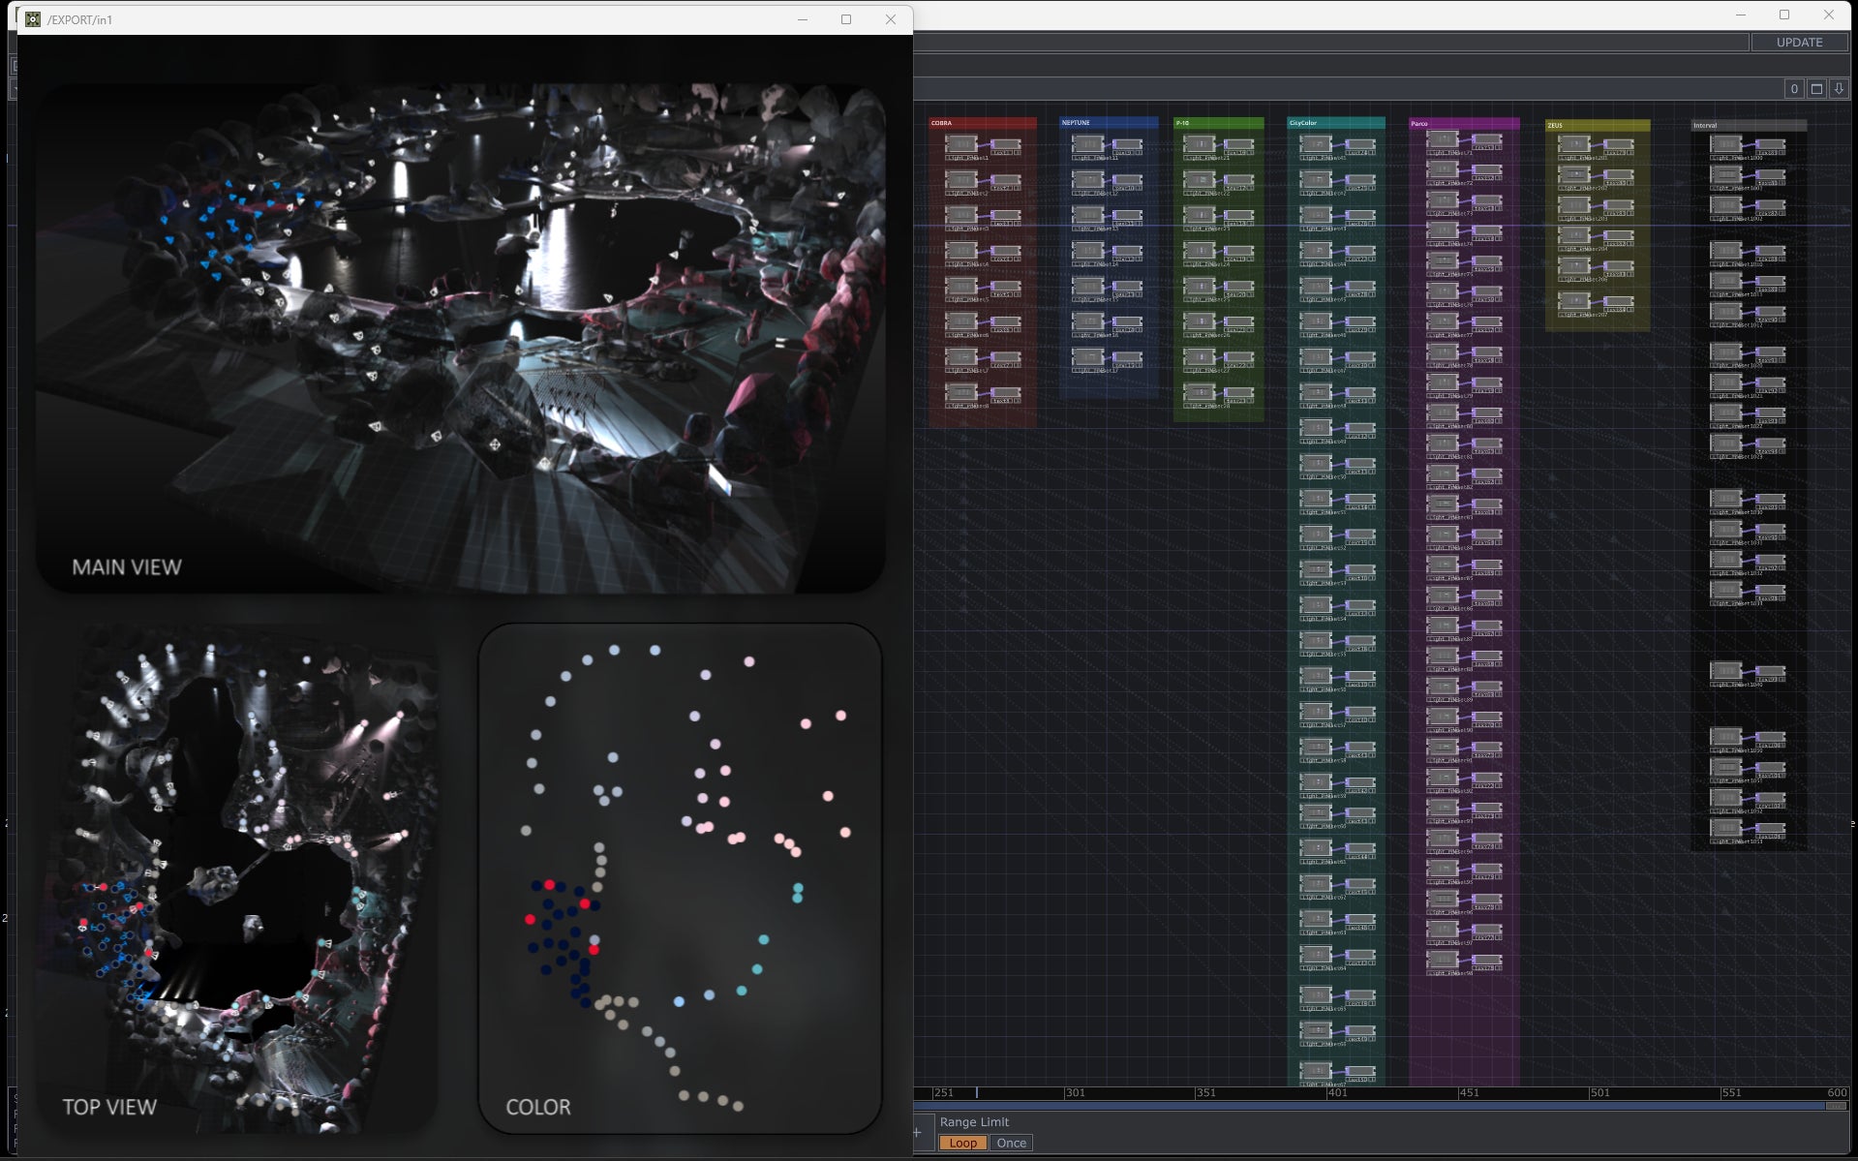Screen dimensions: 1858x1161
Task: Open the down-arrow pane options menu
Action: point(1838,89)
